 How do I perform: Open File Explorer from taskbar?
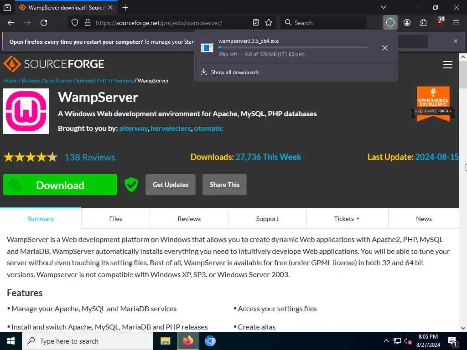(165, 341)
